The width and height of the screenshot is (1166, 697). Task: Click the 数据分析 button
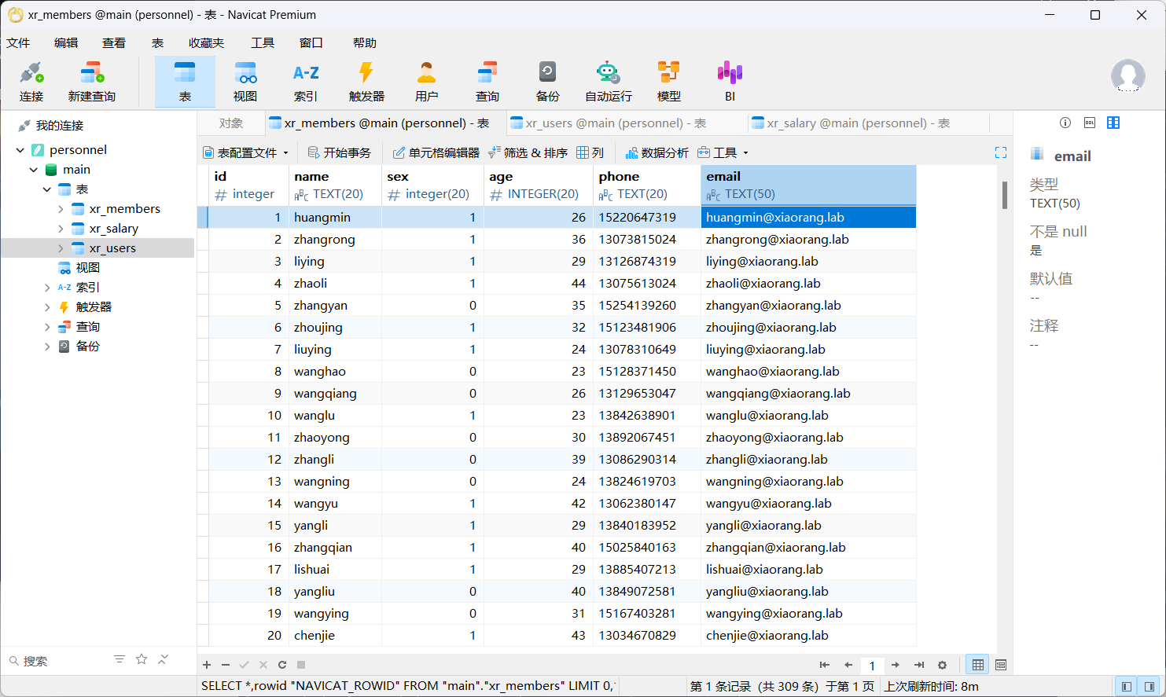657,152
